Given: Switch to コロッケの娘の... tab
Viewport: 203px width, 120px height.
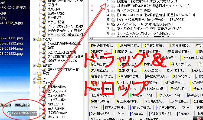Looking at the screenshot, I should pyautogui.click(x=141, y=108).
